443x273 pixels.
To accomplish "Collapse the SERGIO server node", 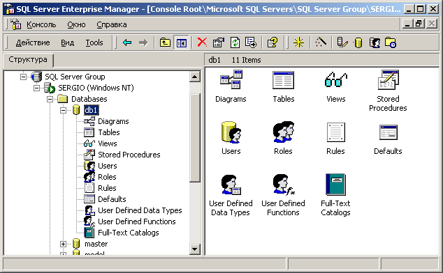I will click(x=37, y=88).
